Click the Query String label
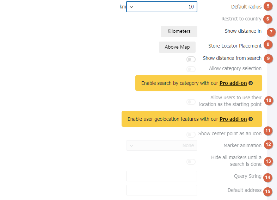277x200 pixels. pyautogui.click(x=248, y=176)
